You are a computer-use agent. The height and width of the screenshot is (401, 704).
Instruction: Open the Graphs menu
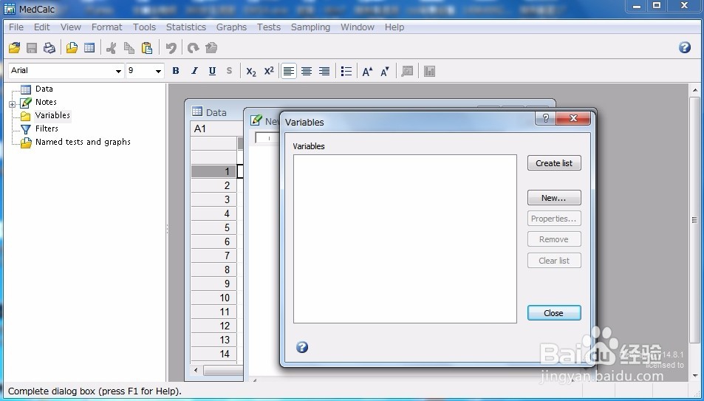(231, 27)
